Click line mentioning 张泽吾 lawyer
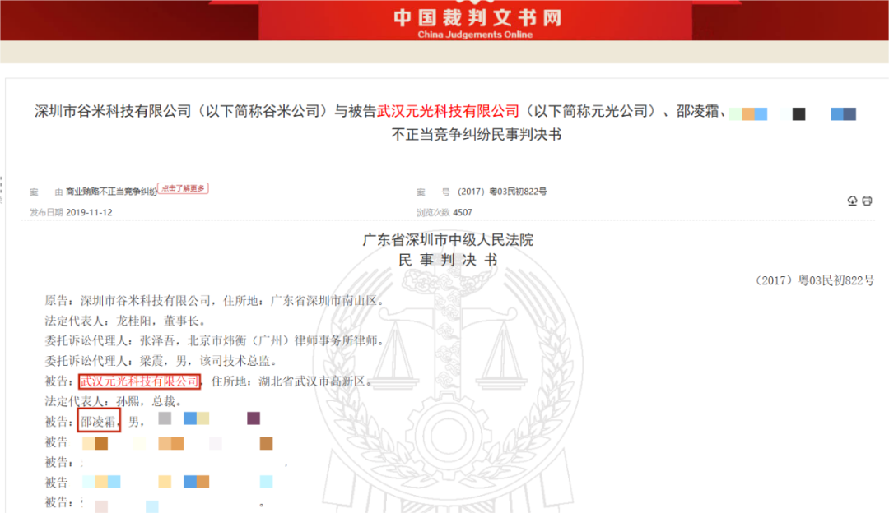This screenshot has width=889, height=513. [215, 341]
